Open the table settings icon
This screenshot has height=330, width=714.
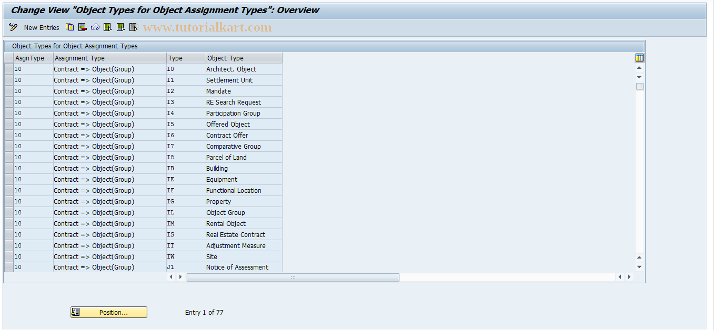[x=640, y=58]
